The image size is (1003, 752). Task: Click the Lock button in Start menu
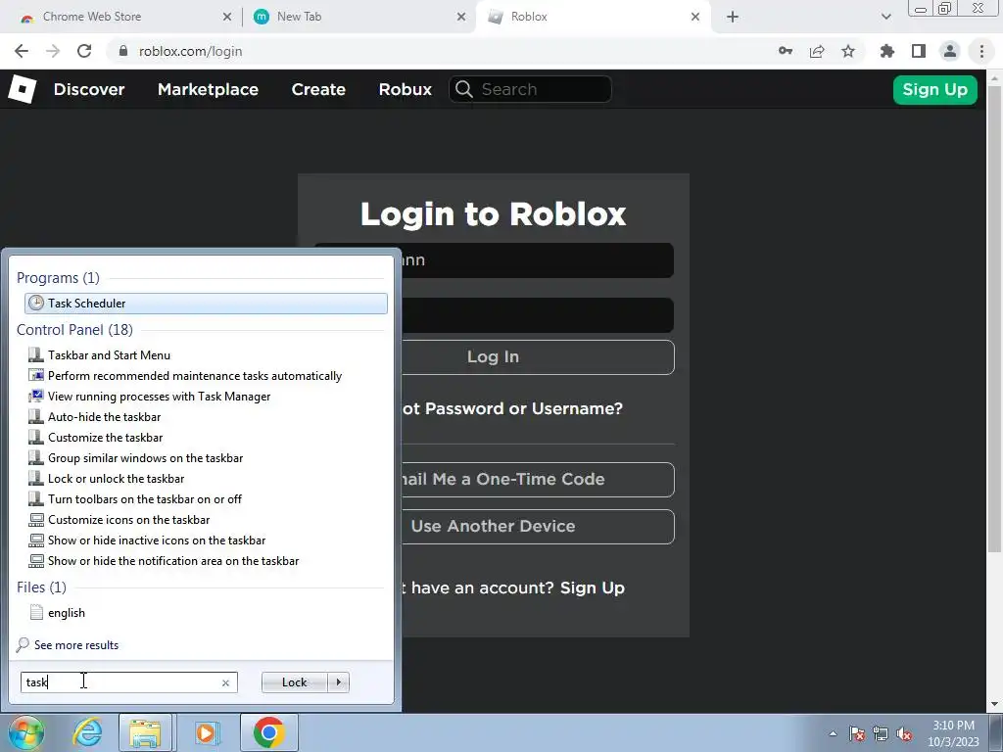click(295, 682)
